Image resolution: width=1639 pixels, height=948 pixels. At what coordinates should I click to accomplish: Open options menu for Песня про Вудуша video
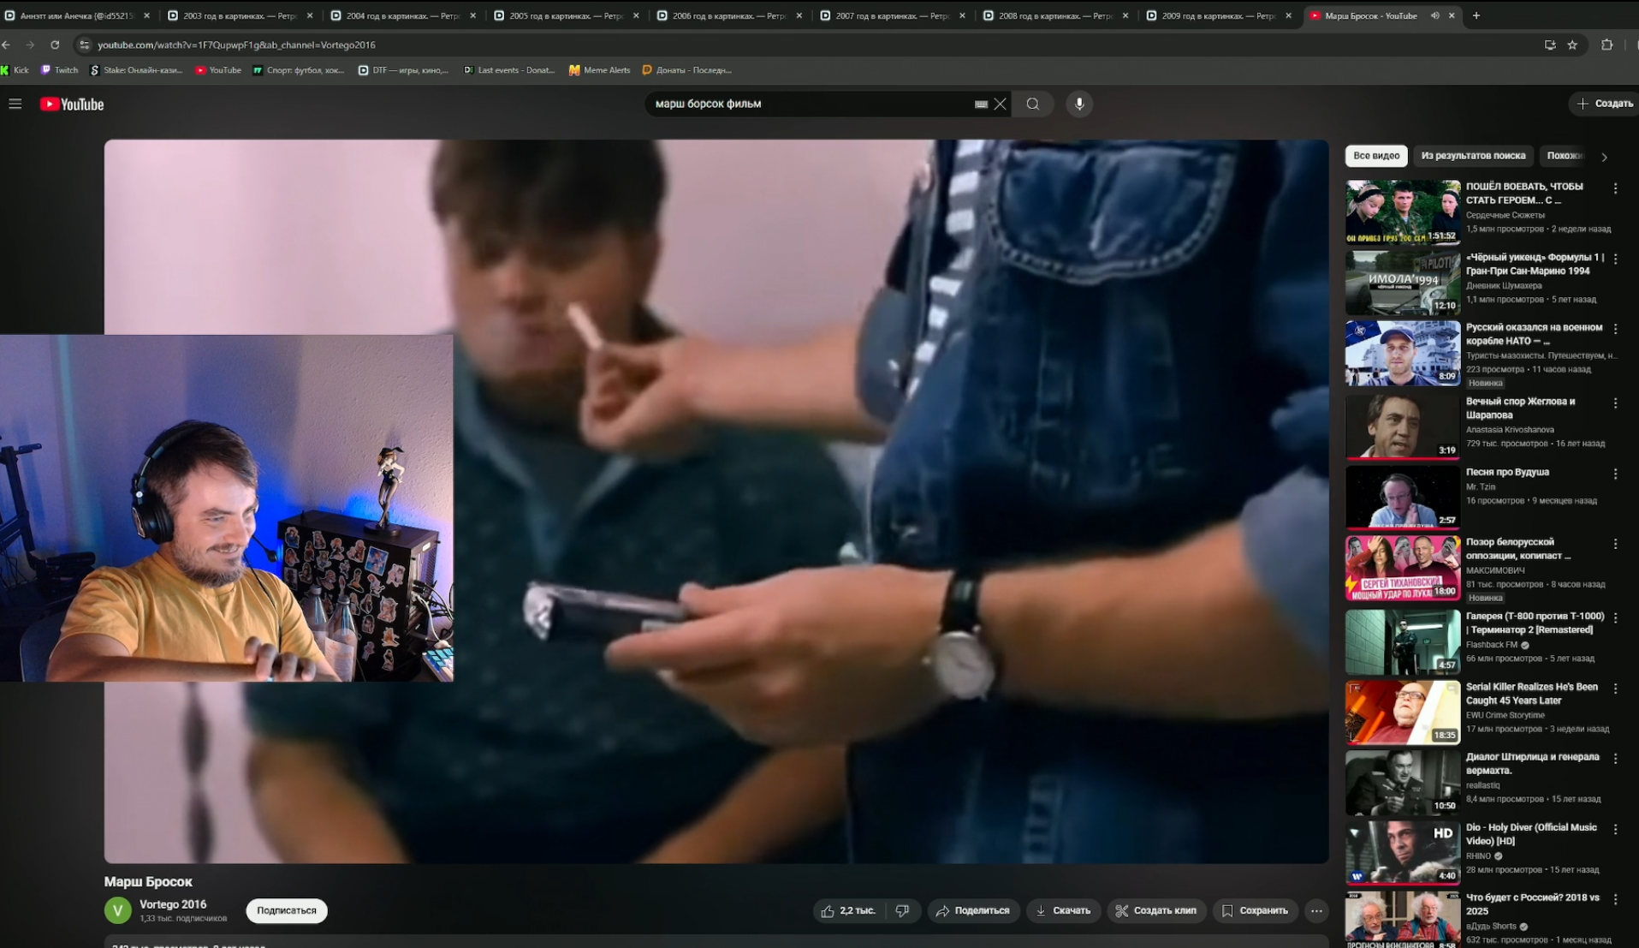[x=1615, y=474]
